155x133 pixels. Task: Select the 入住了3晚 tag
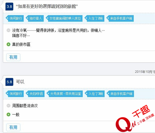click(95, 94)
